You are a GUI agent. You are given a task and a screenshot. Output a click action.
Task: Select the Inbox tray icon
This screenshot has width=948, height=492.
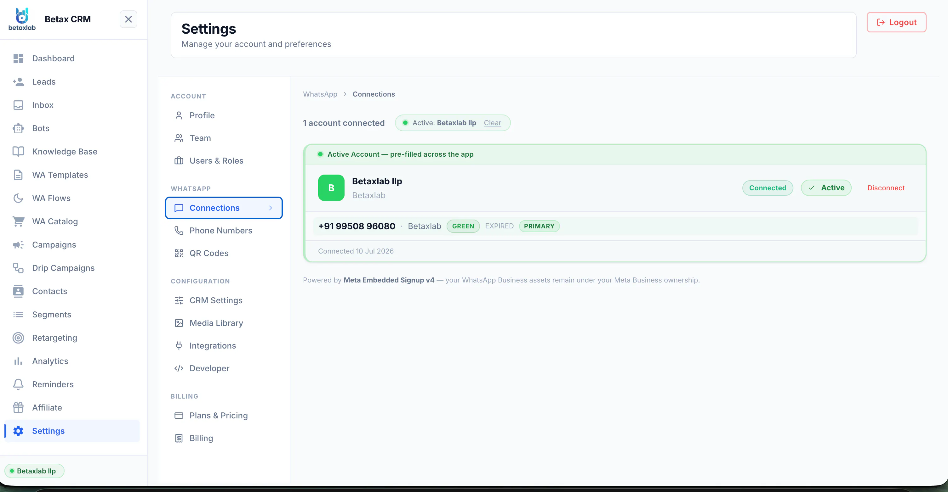pos(18,105)
